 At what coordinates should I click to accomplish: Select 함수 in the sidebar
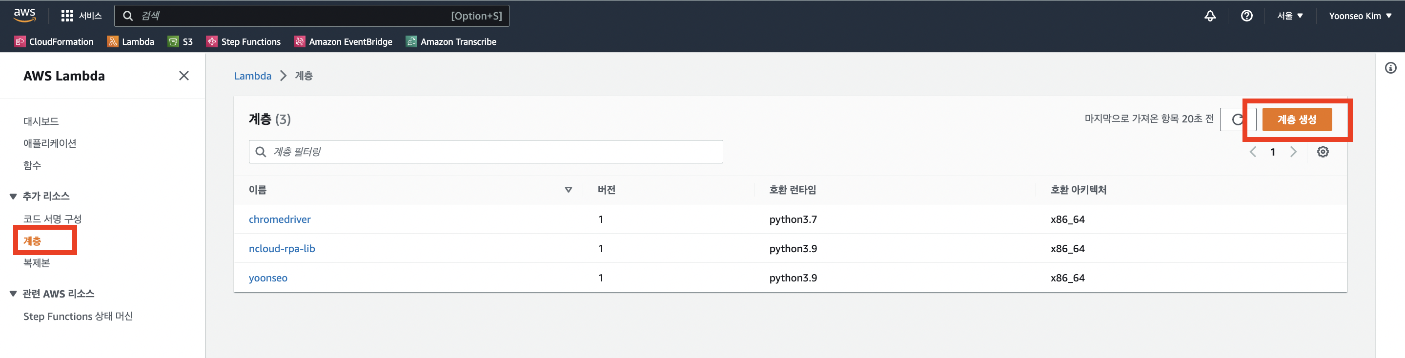(32, 165)
